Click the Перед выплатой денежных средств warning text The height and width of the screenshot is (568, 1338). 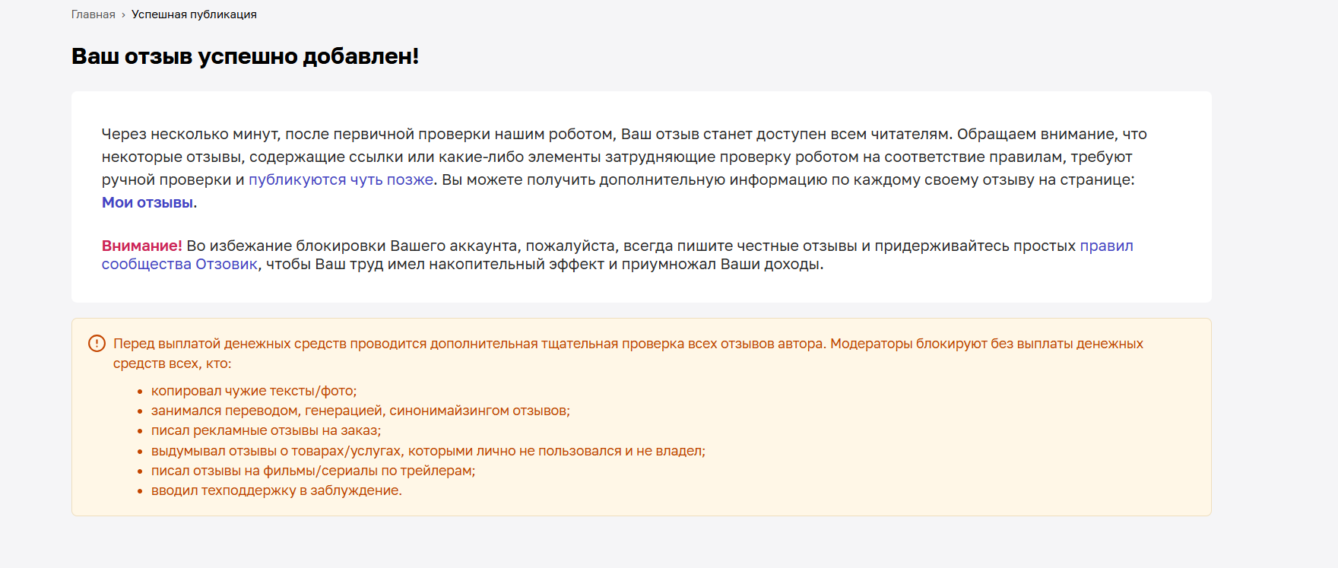pyautogui.click(x=628, y=354)
